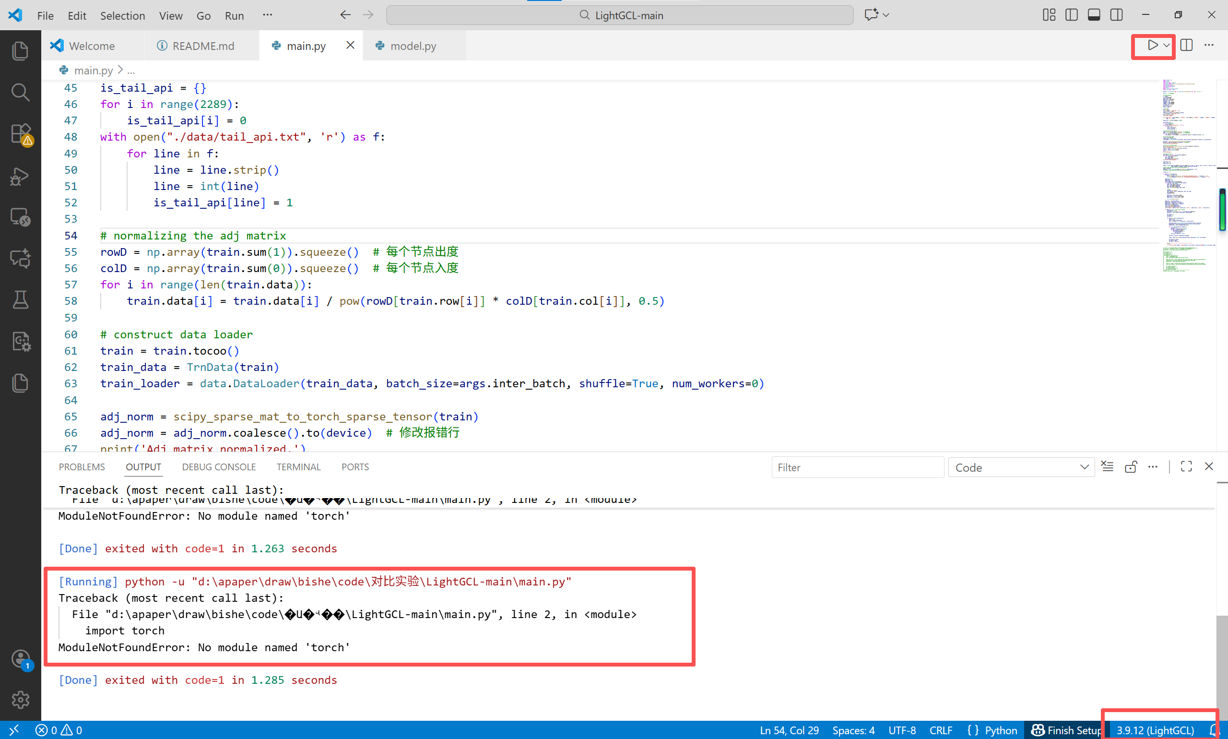Open the Explorer view in activity bar
The image size is (1228, 739).
tap(20, 51)
